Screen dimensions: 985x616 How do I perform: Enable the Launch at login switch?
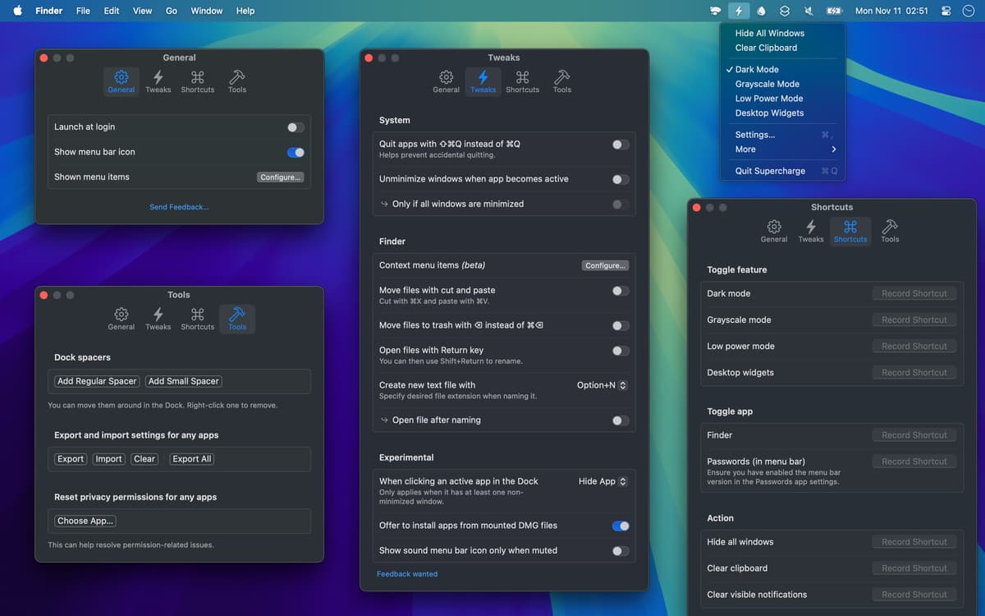click(295, 127)
